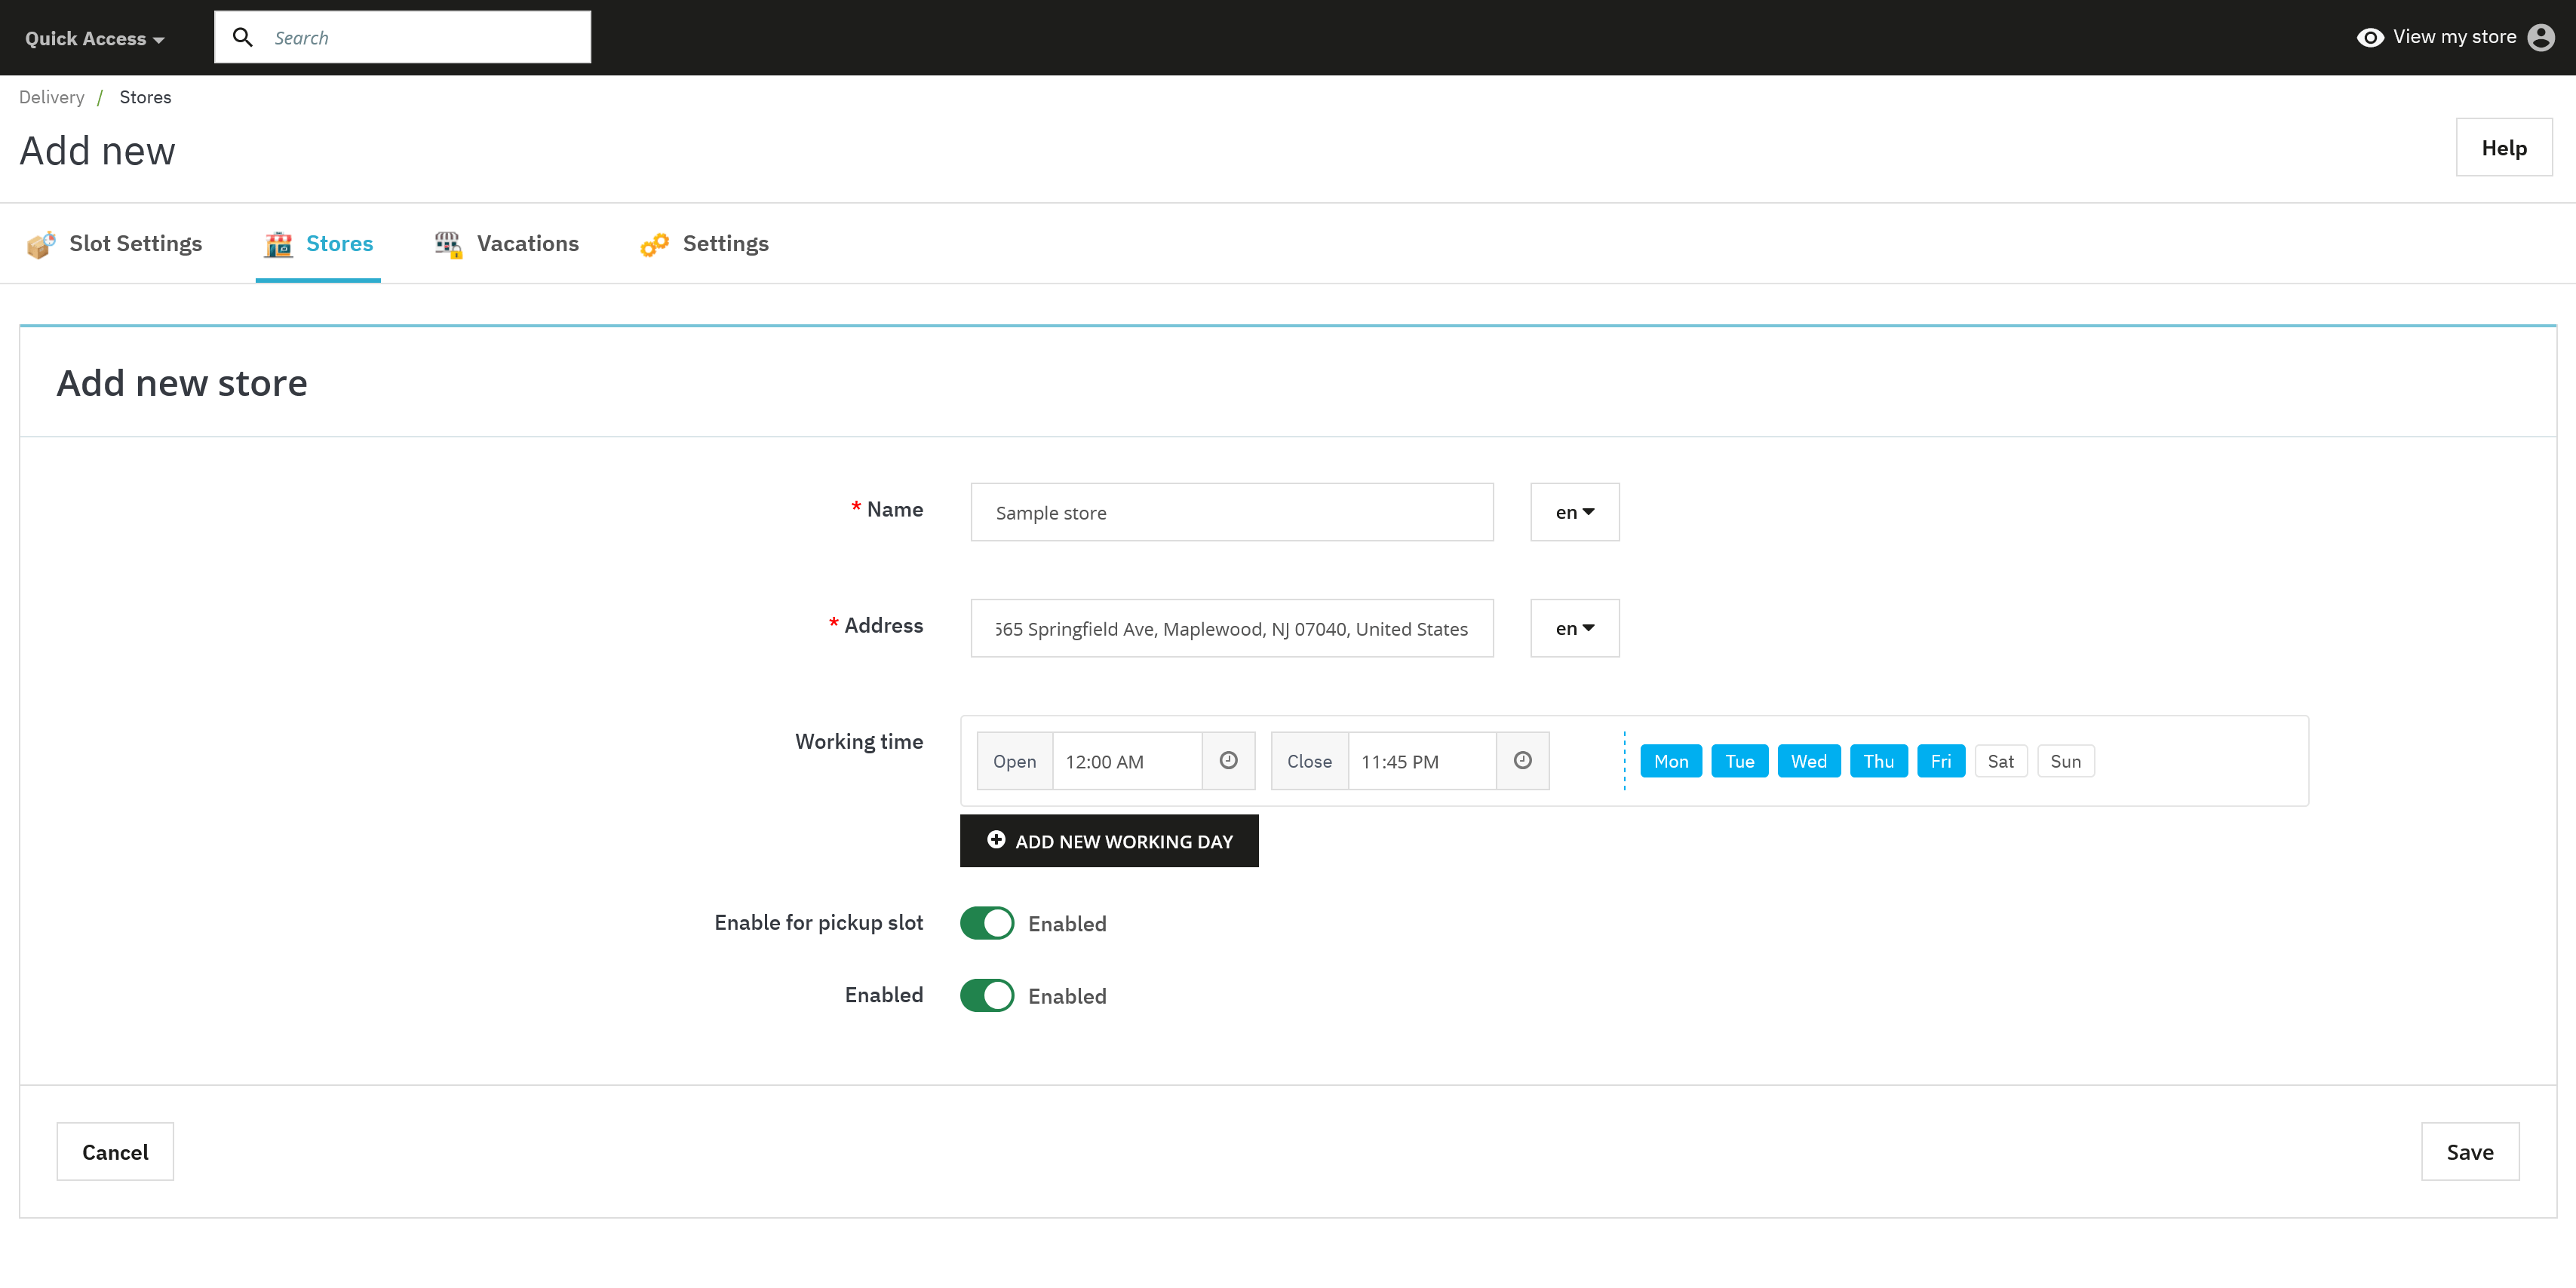Toggle Wednesday working day

coord(1808,761)
